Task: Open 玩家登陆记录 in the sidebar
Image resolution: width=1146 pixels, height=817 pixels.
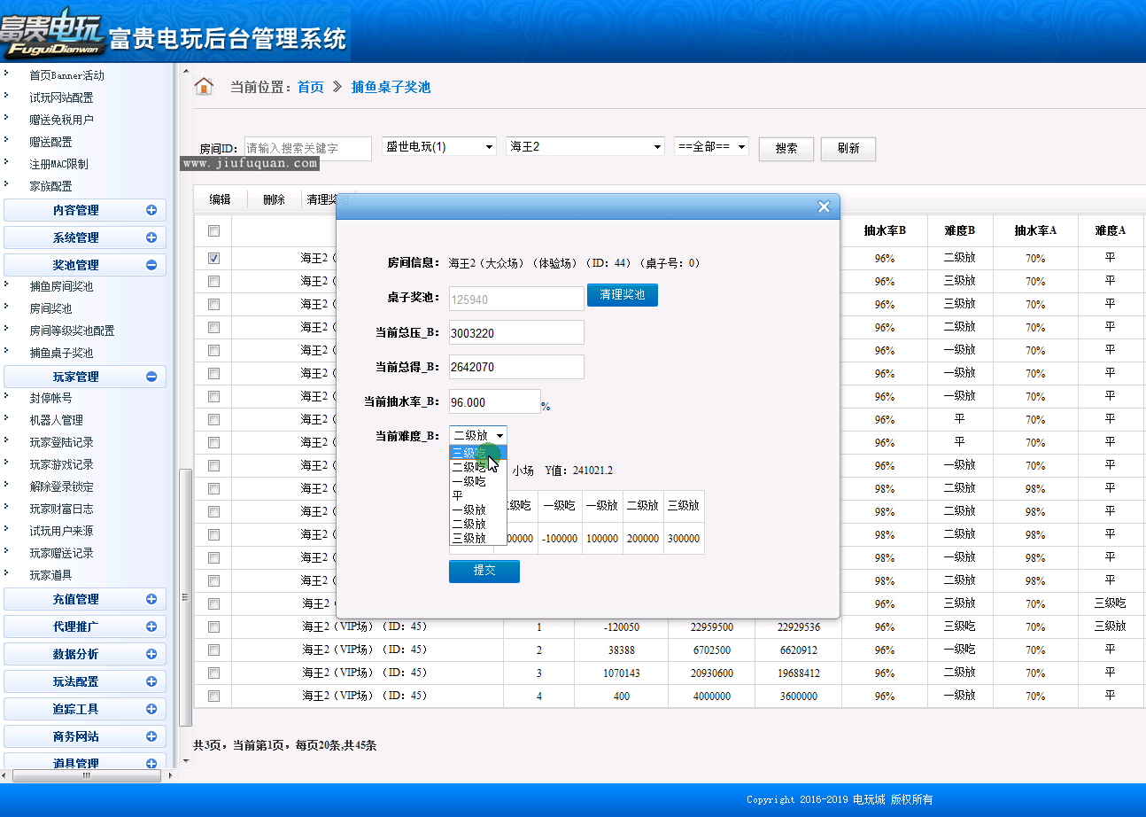Action: [61, 442]
